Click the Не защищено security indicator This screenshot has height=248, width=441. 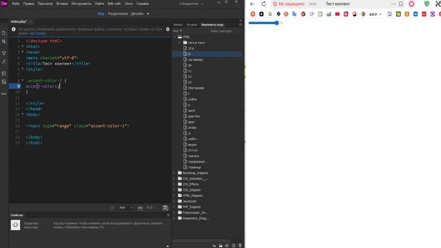click(x=289, y=4)
